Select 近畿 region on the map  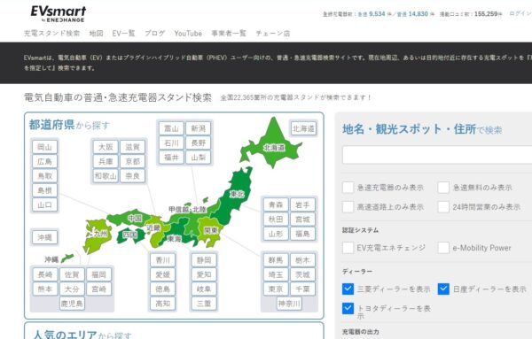pos(153,228)
